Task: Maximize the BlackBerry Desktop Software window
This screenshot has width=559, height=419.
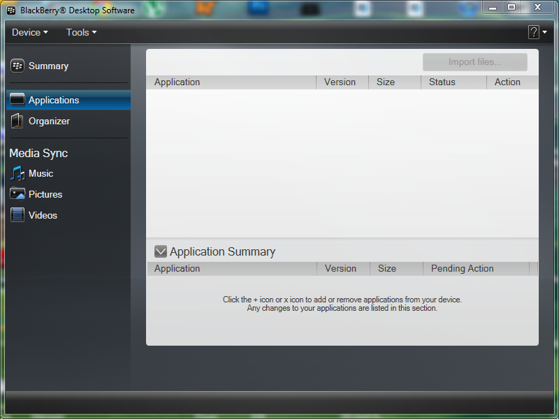Action: point(511,8)
